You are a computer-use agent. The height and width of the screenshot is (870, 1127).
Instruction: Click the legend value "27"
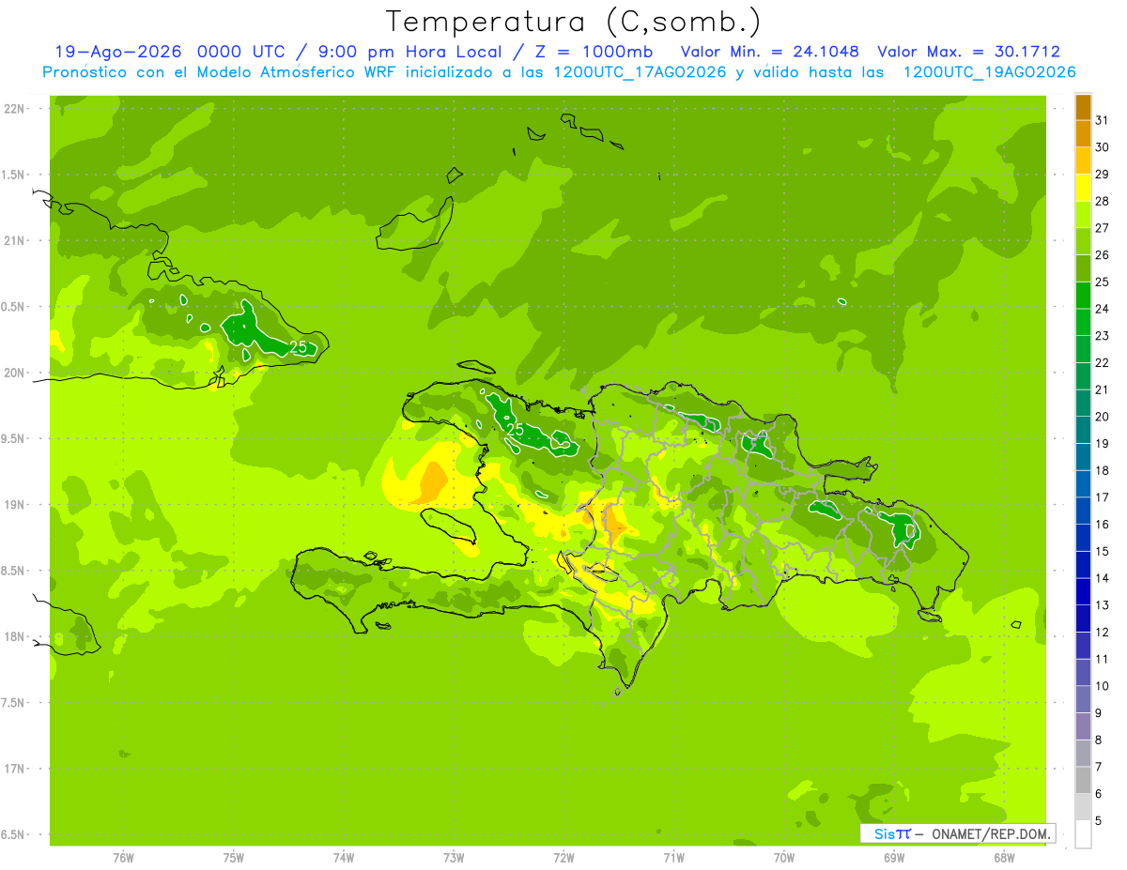1103,228
